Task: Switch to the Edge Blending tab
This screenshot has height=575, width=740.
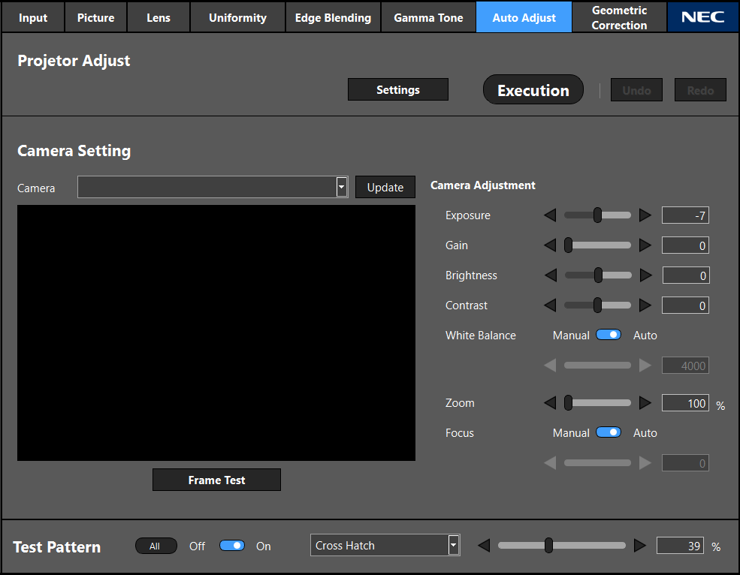Action: coord(333,17)
